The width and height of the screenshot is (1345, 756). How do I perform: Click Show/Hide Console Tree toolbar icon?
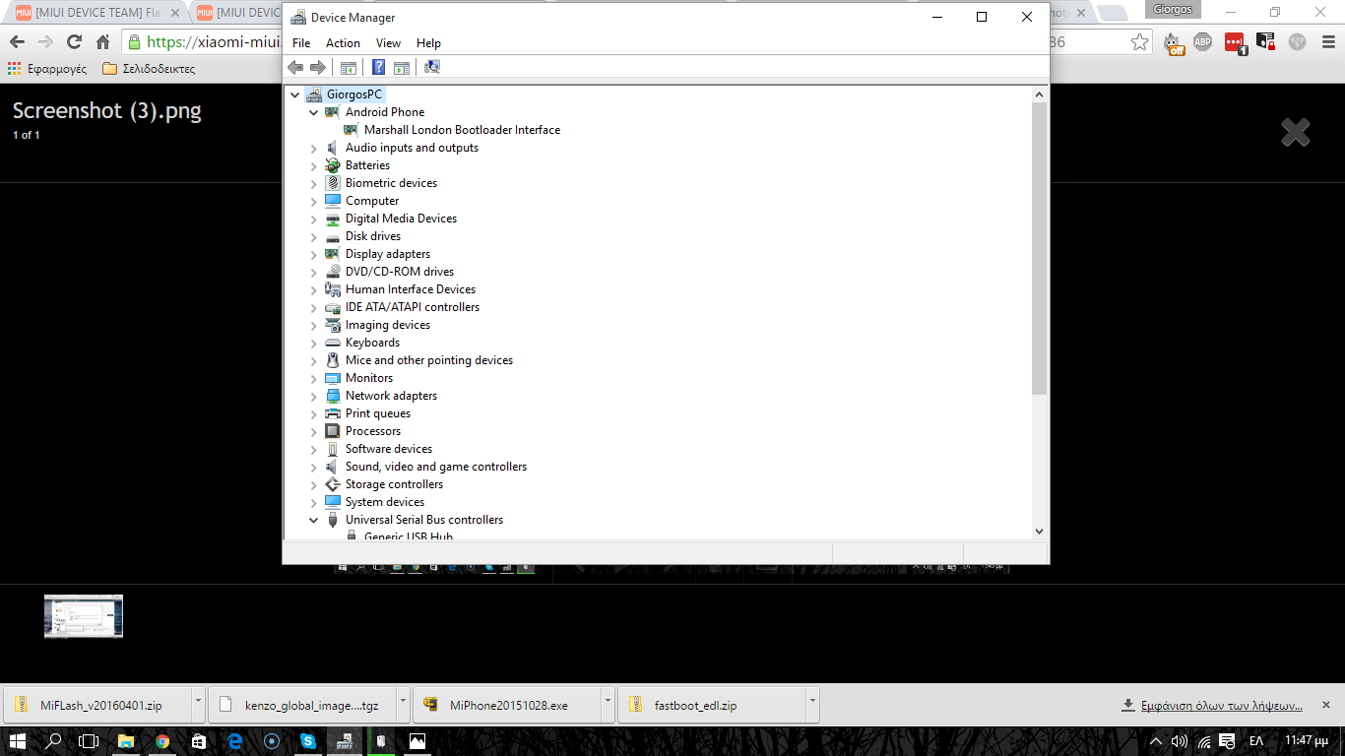click(x=348, y=67)
